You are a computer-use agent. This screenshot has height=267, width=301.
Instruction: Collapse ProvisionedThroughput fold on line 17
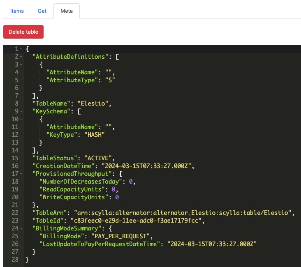[x=21, y=174]
